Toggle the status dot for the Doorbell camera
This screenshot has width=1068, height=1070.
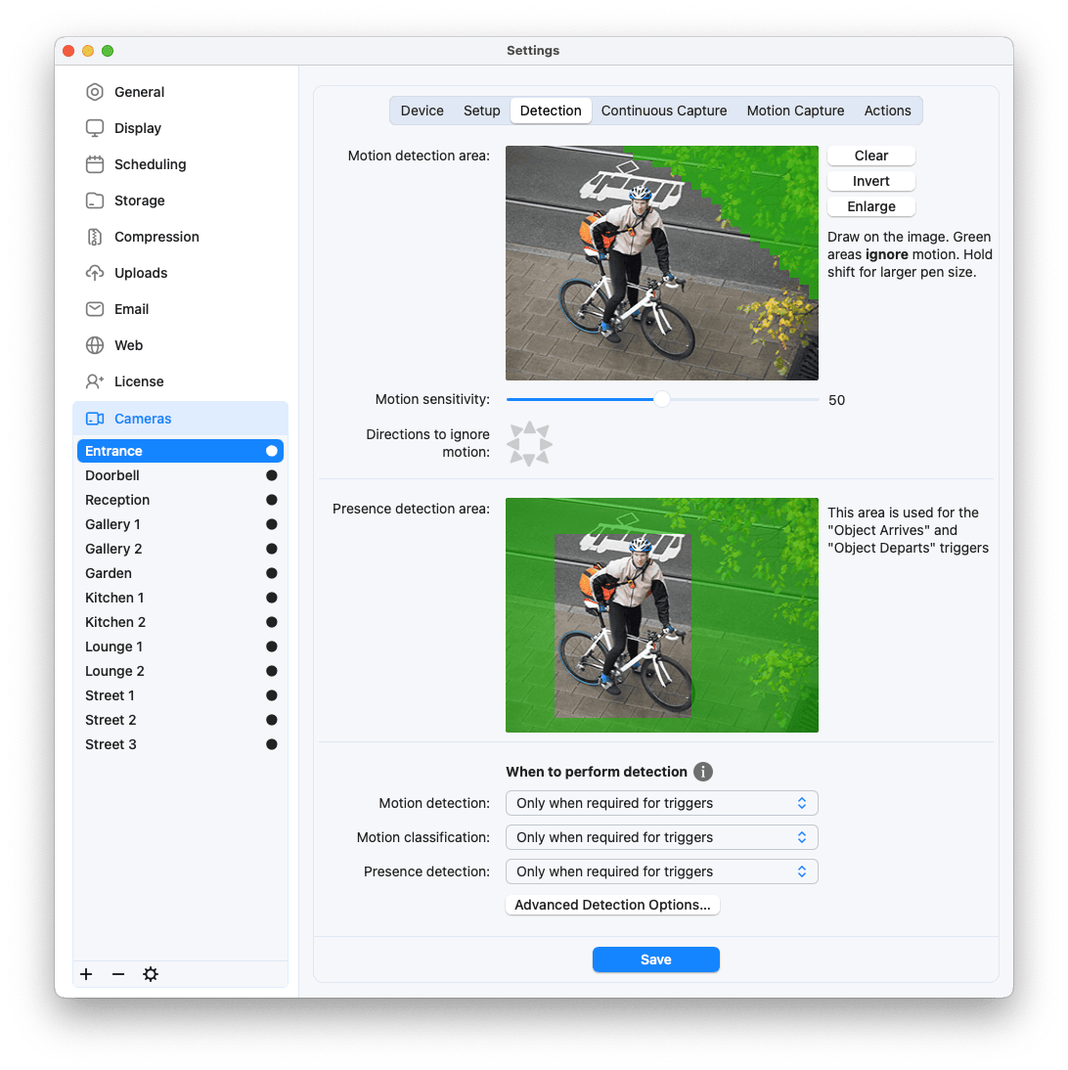click(271, 475)
